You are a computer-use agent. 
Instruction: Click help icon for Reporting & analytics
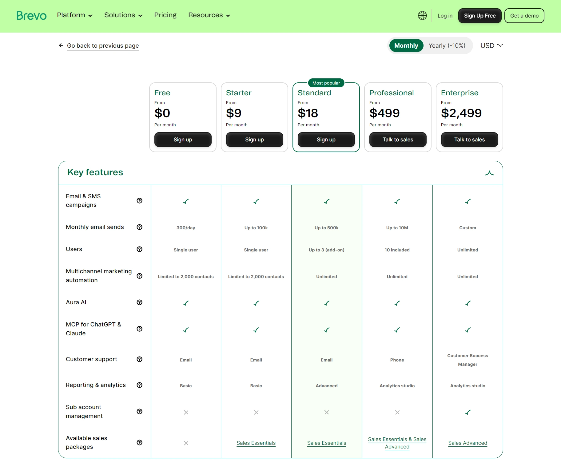(x=139, y=385)
